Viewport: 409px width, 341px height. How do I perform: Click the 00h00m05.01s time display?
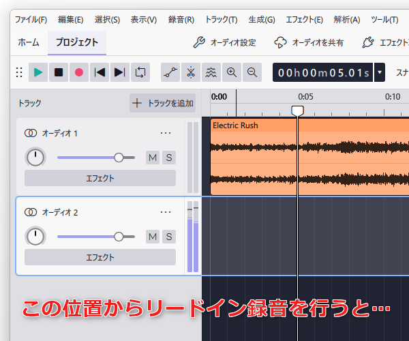[323, 72]
